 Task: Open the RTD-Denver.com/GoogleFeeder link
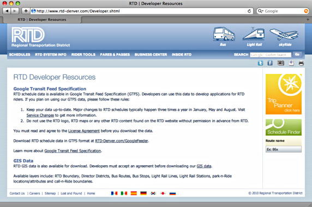pos(122,141)
